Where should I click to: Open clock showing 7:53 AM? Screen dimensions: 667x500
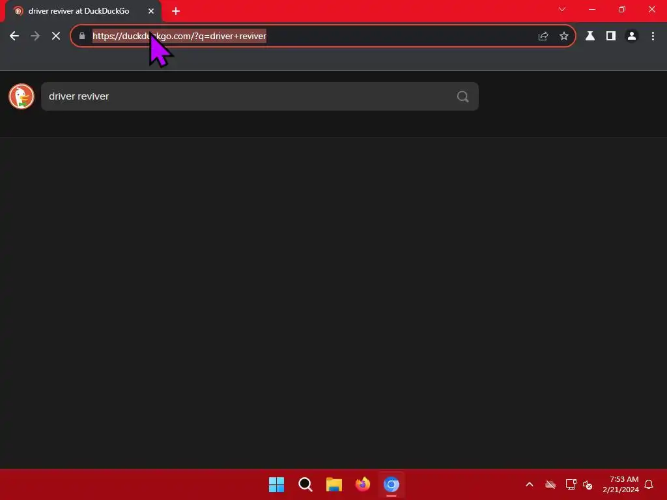(621, 484)
